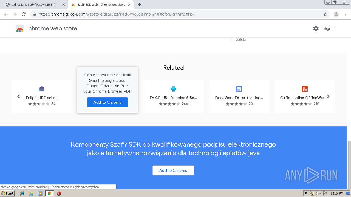Click the padlock site info icon
Screen dimensions: 351x197
(35, 14)
